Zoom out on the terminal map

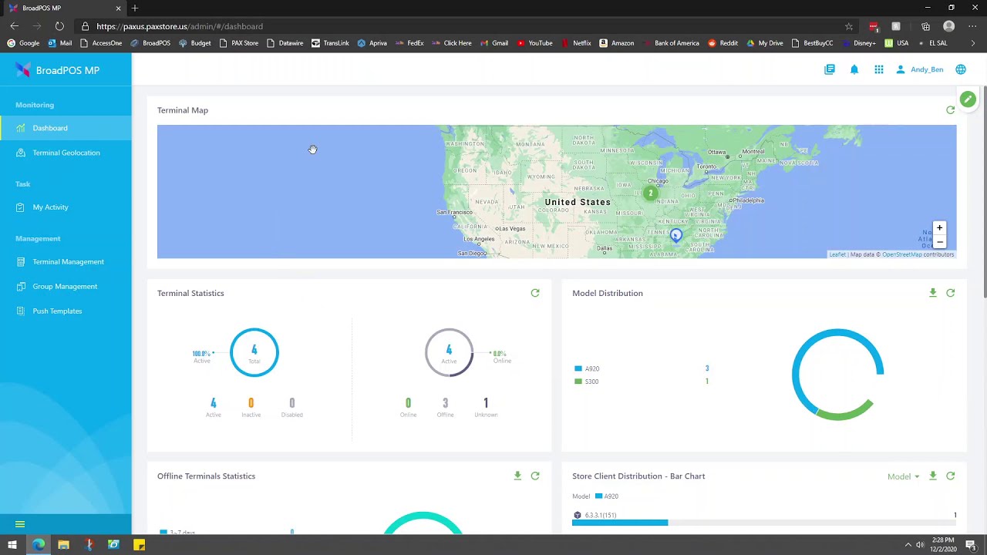coord(939,241)
